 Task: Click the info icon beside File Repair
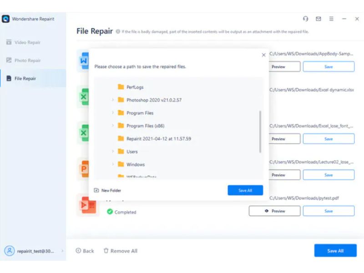click(x=118, y=31)
